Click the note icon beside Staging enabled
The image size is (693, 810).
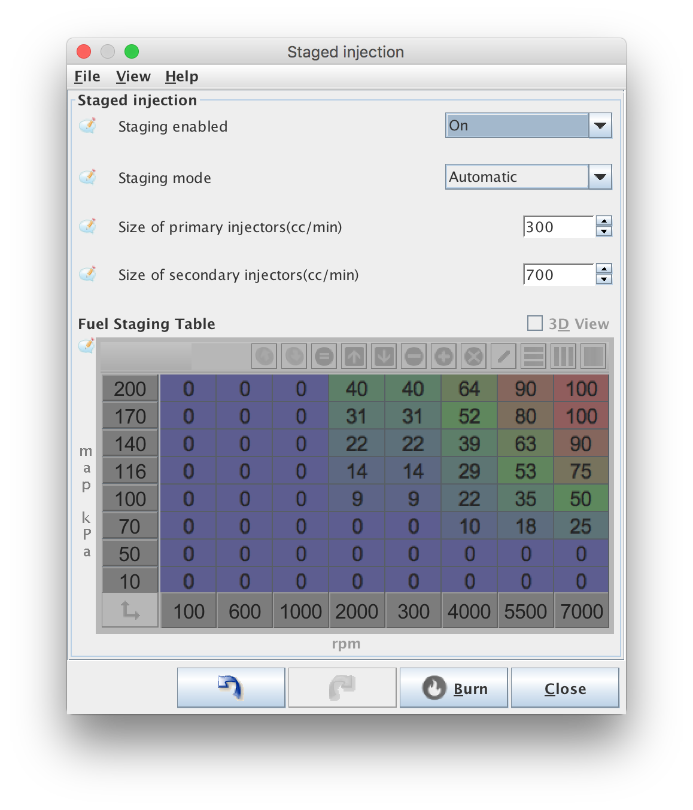pyautogui.click(x=88, y=126)
